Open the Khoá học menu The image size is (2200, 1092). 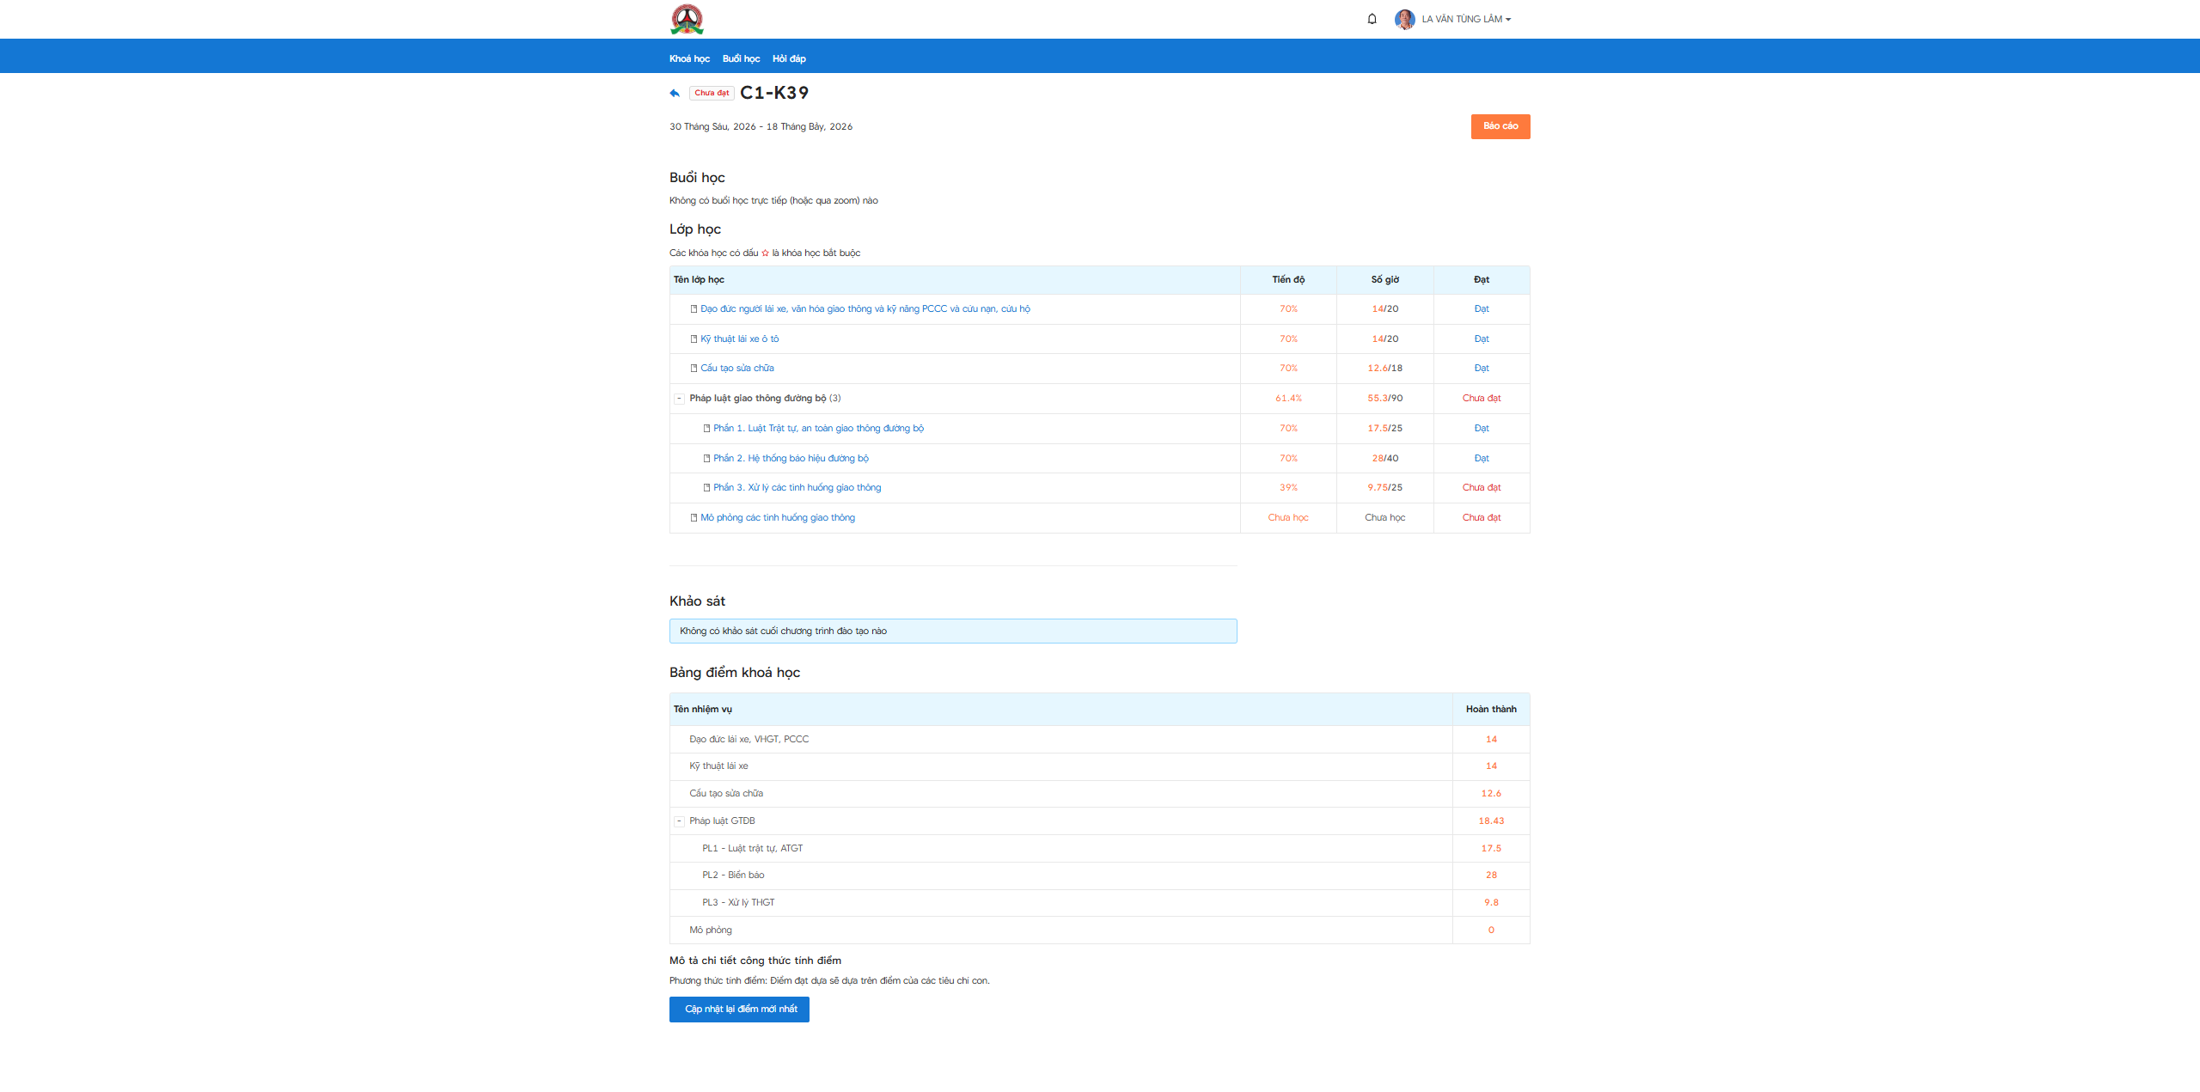(x=689, y=58)
